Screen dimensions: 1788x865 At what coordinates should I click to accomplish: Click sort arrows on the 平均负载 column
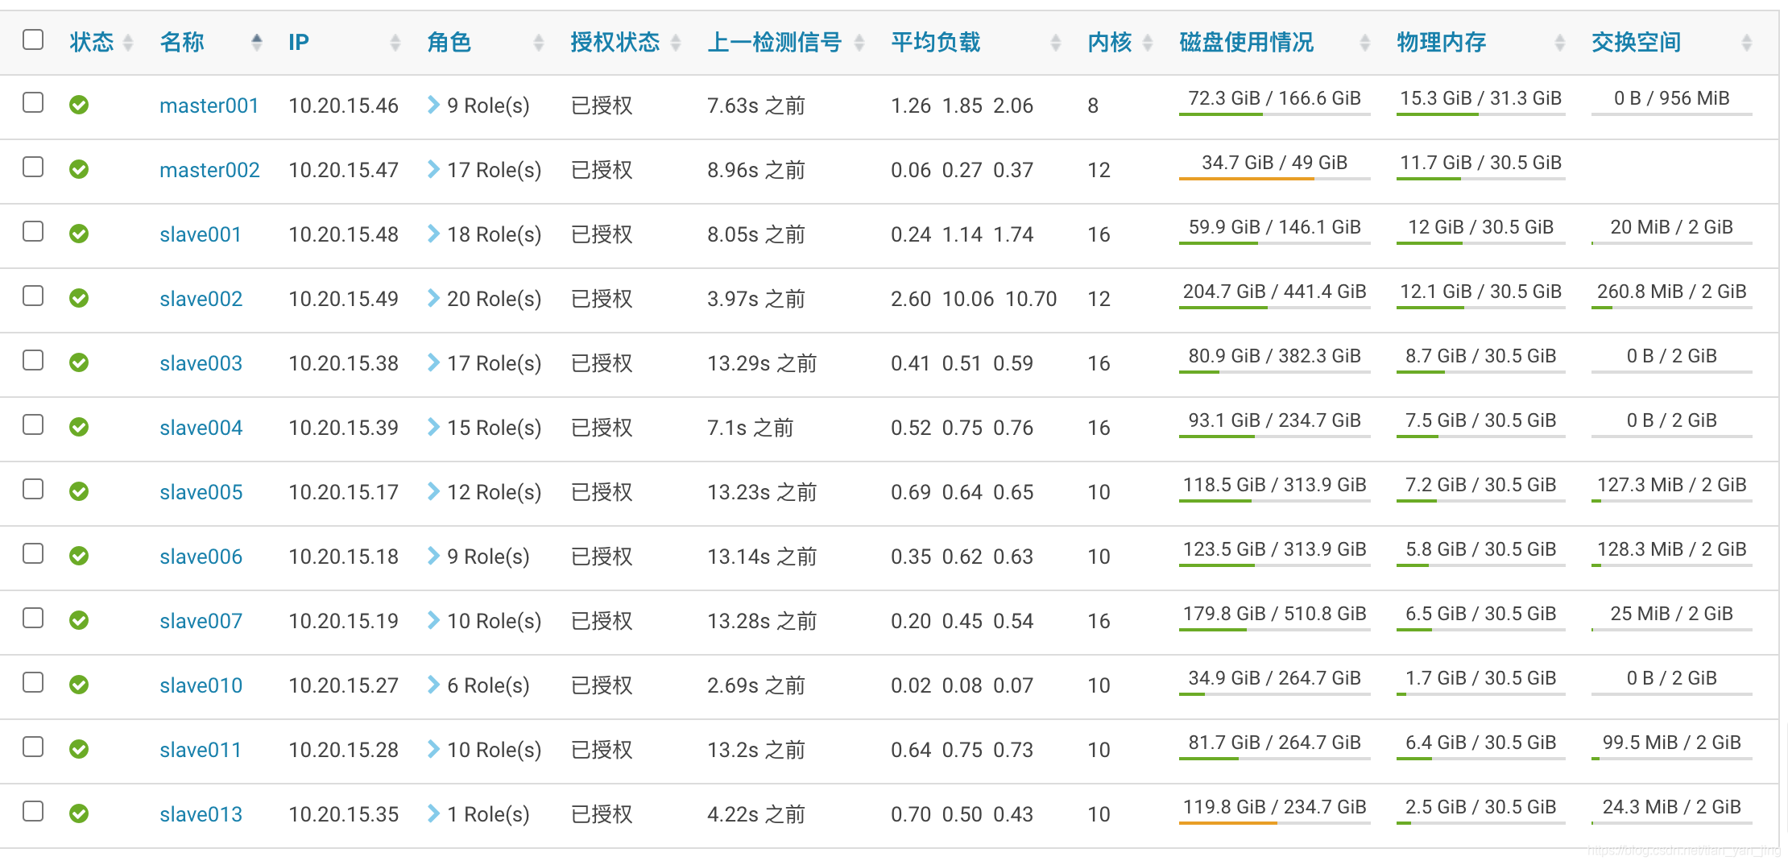(x=1056, y=43)
